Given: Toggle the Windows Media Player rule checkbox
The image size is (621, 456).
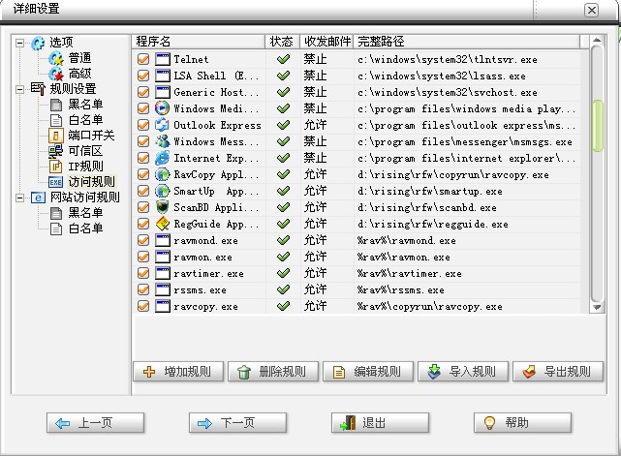Looking at the screenshot, I should coord(143,108).
